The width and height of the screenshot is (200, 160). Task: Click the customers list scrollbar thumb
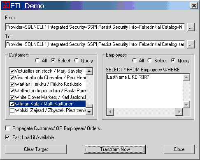[x=89, y=106]
